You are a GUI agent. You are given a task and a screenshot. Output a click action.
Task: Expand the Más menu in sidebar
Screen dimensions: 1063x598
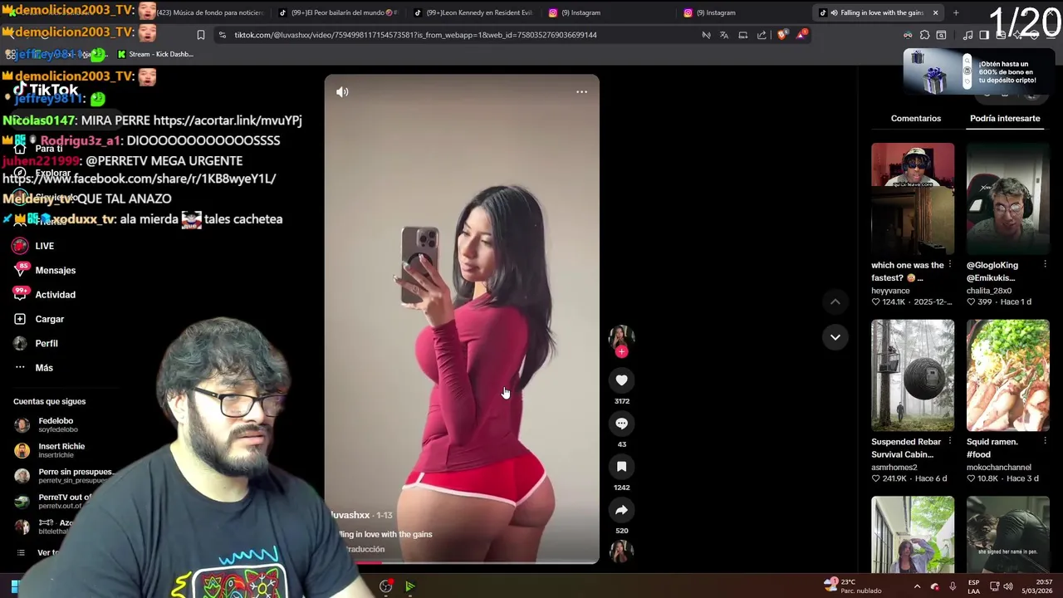[33, 368]
